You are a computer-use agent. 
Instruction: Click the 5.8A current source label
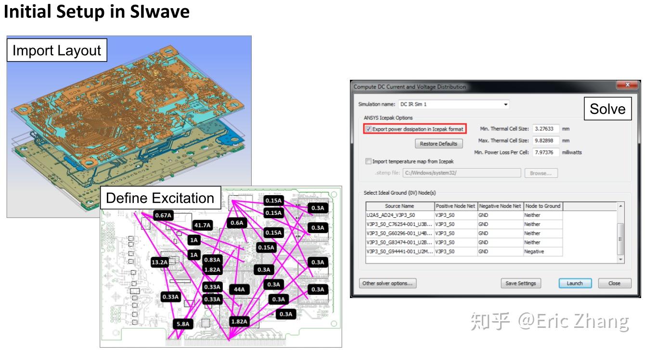183,324
